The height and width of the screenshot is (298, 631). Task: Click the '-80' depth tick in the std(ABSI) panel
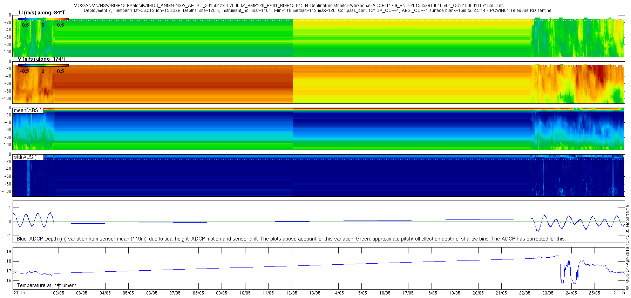coord(8,184)
